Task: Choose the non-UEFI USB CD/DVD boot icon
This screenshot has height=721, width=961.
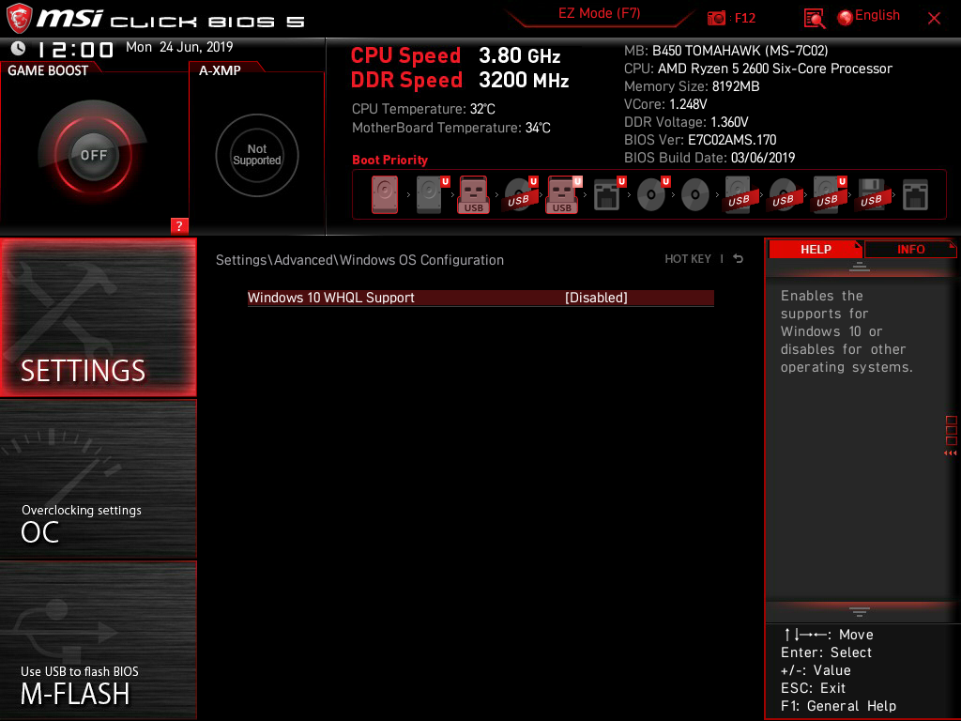Action: (x=783, y=194)
